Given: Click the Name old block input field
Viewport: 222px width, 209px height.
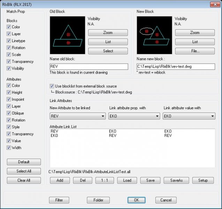Looking at the screenshot, I should [x=89, y=66].
